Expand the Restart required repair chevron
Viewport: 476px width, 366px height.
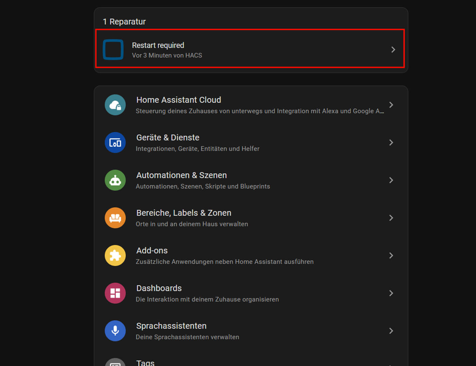click(x=393, y=50)
